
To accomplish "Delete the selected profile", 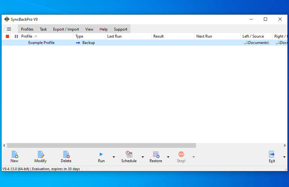I will coord(66,157).
